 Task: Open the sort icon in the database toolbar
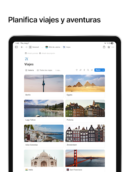point(81,70)
